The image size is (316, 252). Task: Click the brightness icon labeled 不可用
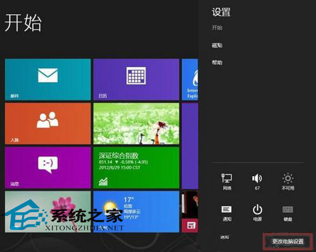tap(288, 182)
